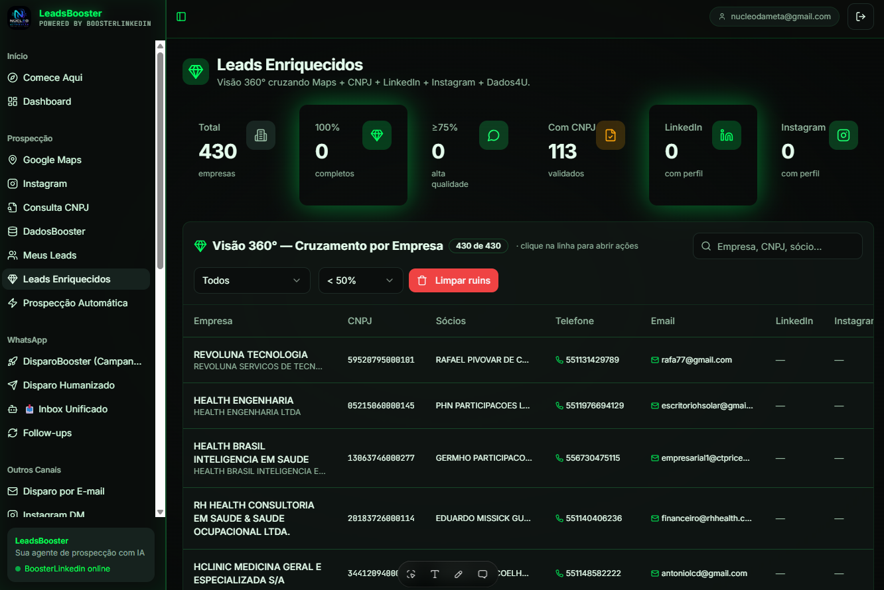The height and width of the screenshot is (590, 884).
Task: Click the sidebar scrollbar down arrow
Action: [x=160, y=512]
